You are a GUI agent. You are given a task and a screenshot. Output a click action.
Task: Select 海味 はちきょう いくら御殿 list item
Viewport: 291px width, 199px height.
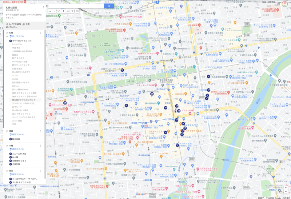24,93
